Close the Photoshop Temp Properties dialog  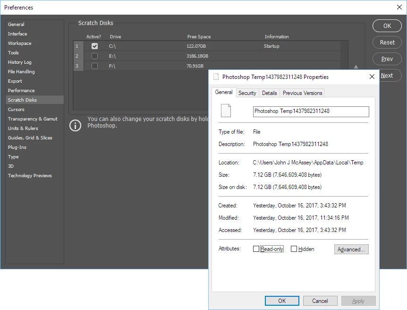coord(372,77)
